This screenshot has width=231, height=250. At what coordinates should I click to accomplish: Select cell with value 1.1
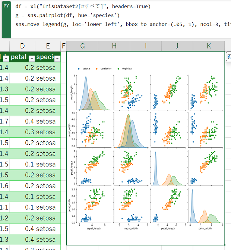[x=5, y=207]
